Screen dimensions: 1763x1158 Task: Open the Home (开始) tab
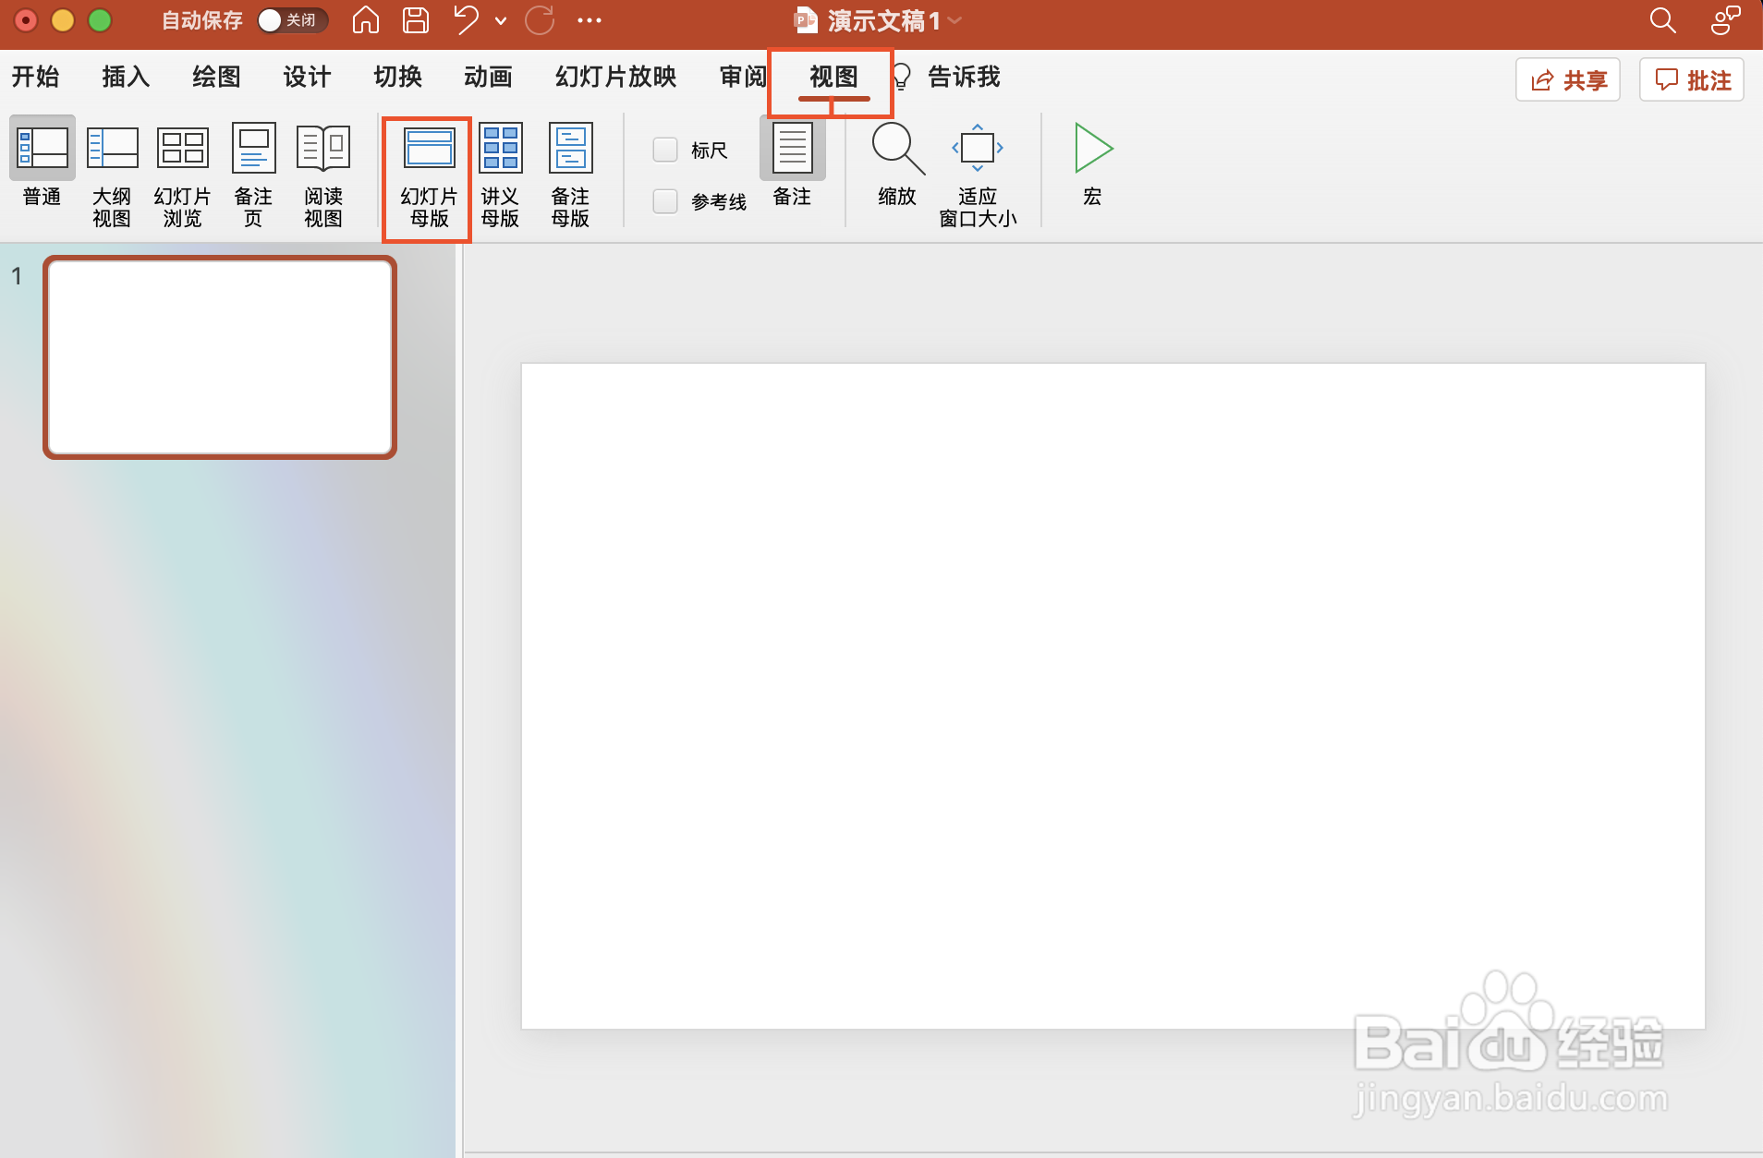point(35,77)
